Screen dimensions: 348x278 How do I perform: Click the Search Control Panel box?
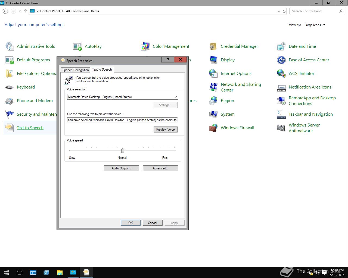(317, 11)
